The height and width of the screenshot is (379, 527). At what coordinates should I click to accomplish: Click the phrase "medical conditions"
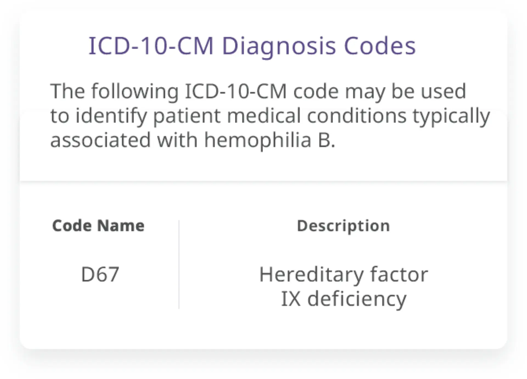point(317,116)
